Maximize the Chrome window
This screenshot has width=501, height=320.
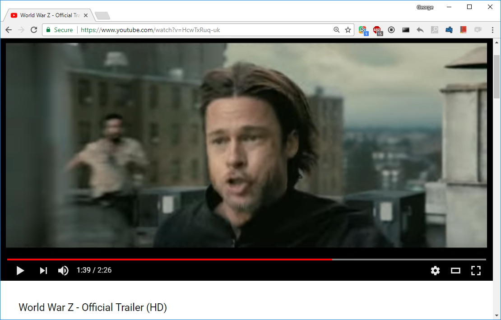click(469, 7)
